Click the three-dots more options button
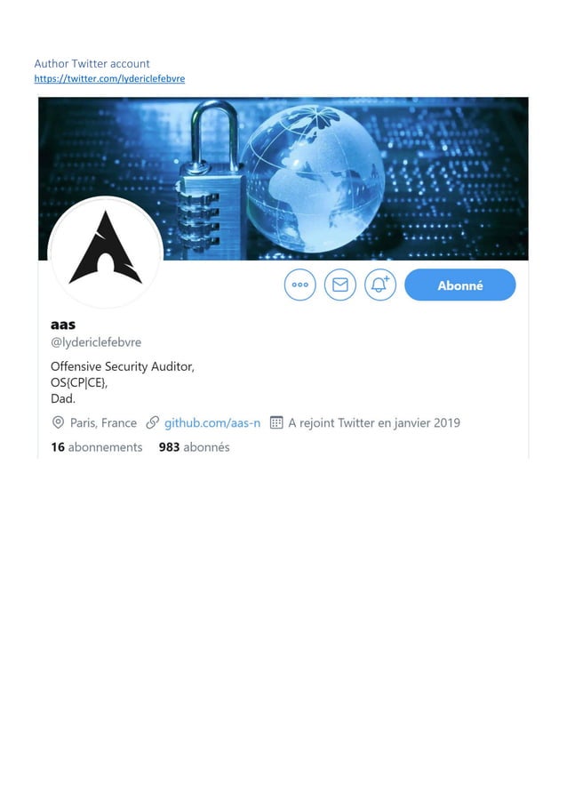The image size is (567, 802). [x=300, y=285]
